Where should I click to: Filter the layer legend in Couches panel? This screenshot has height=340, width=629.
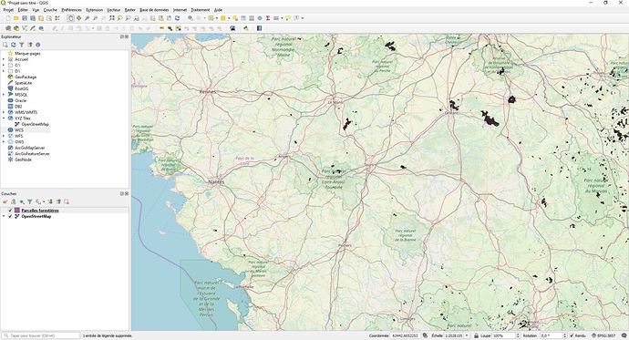click(x=30, y=201)
